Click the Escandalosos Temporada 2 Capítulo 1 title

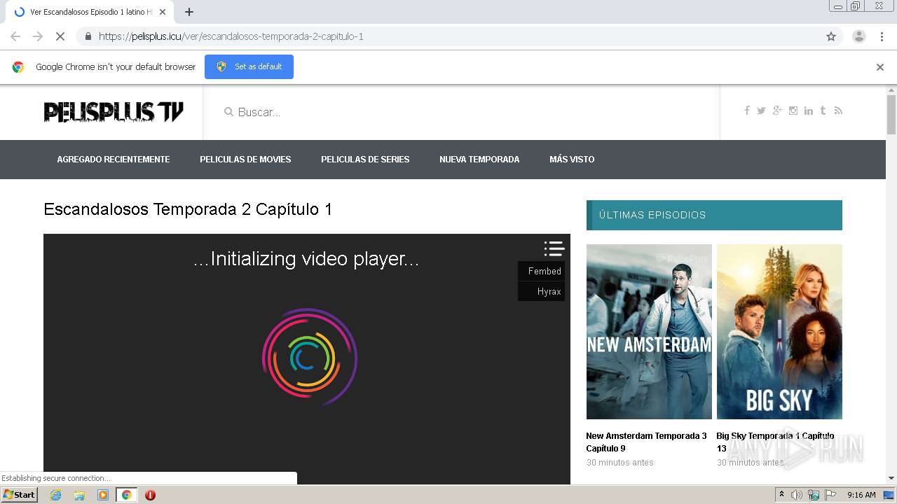(188, 209)
